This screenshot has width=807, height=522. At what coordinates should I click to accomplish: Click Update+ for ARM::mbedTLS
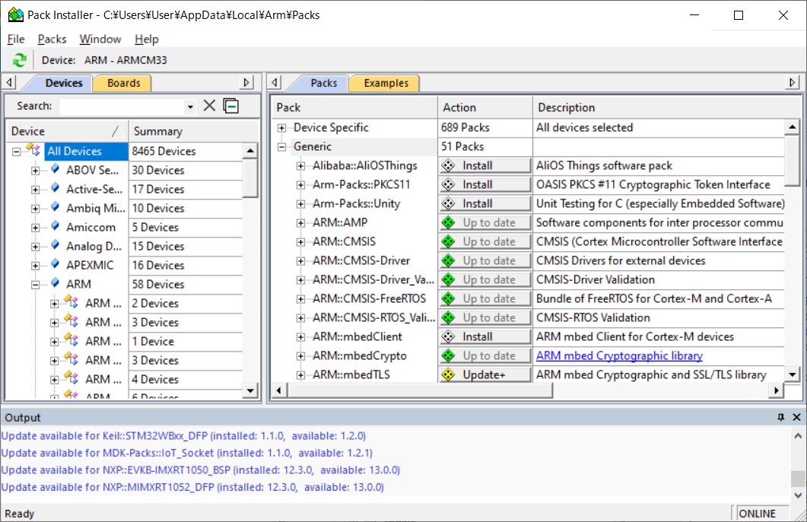pos(485,375)
